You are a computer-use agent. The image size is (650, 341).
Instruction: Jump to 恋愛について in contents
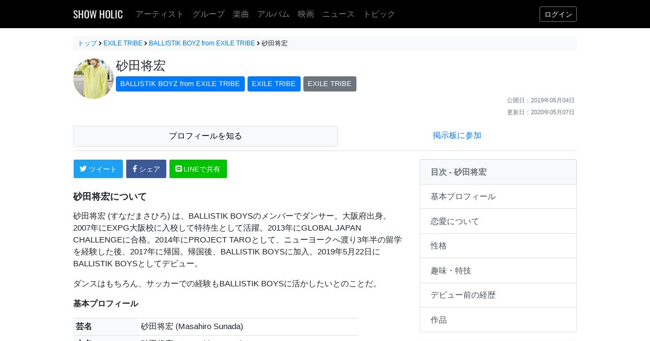point(498,221)
